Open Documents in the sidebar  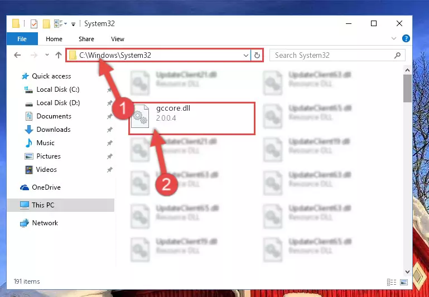(54, 116)
